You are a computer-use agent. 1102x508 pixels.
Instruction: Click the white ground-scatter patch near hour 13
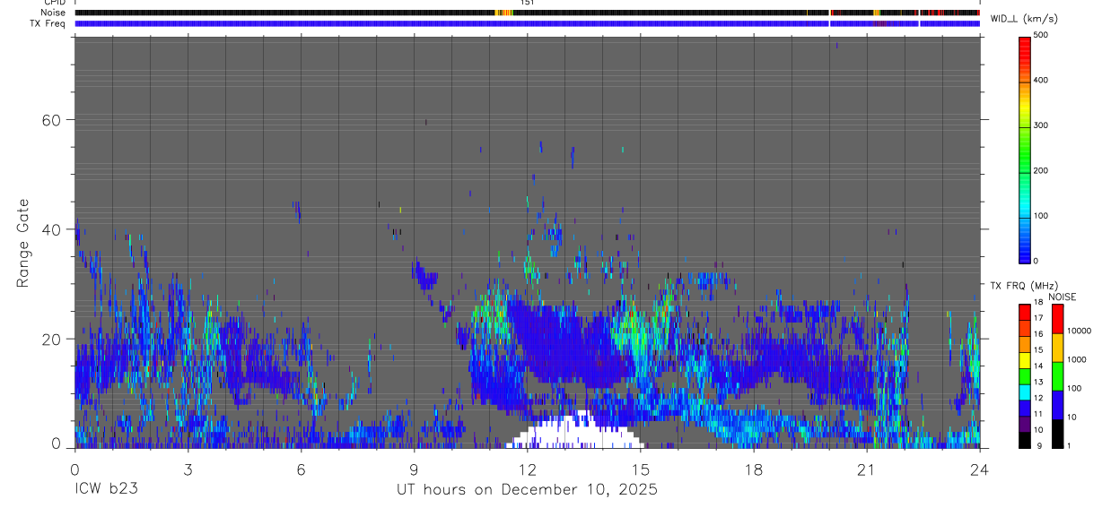[574, 432]
